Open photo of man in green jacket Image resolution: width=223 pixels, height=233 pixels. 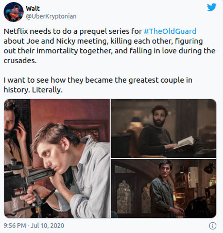coord(164,189)
